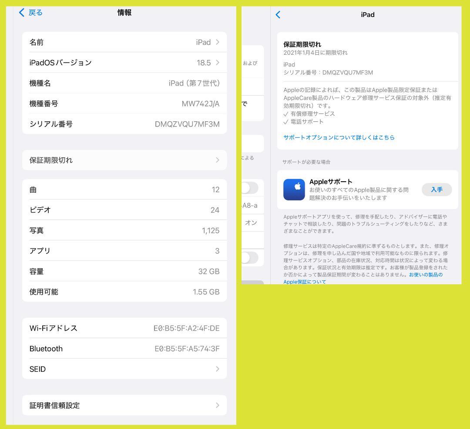470x429 pixels.
Task: Expand the 保証期限切れ warranty row
Action: [124, 160]
